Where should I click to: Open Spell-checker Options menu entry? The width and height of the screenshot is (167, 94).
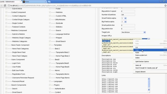pos(150,62)
